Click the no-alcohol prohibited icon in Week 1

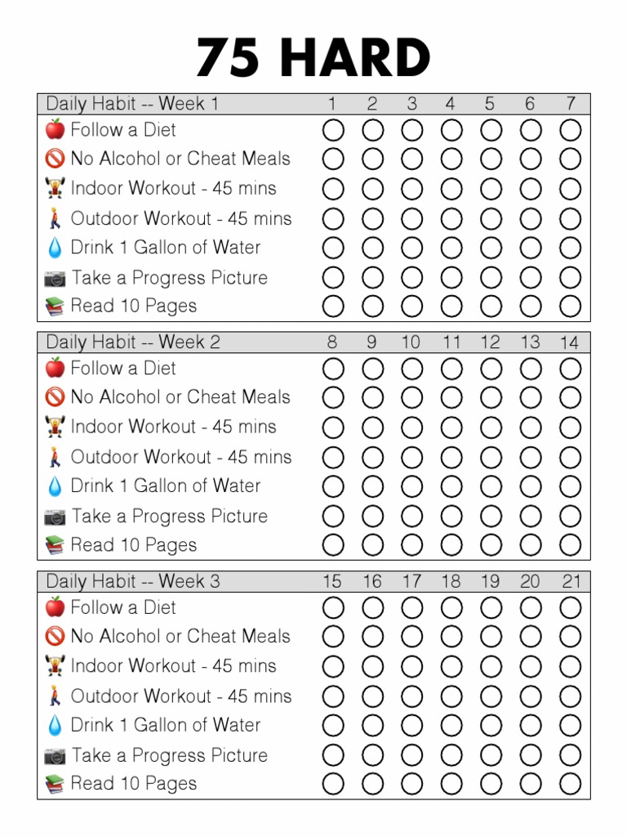55,159
